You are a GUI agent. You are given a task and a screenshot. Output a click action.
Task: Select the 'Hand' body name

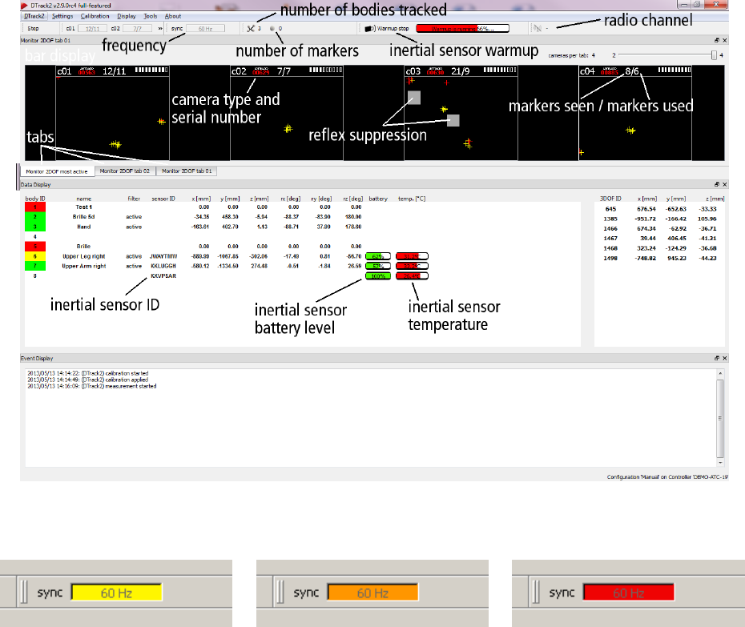pos(83,227)
